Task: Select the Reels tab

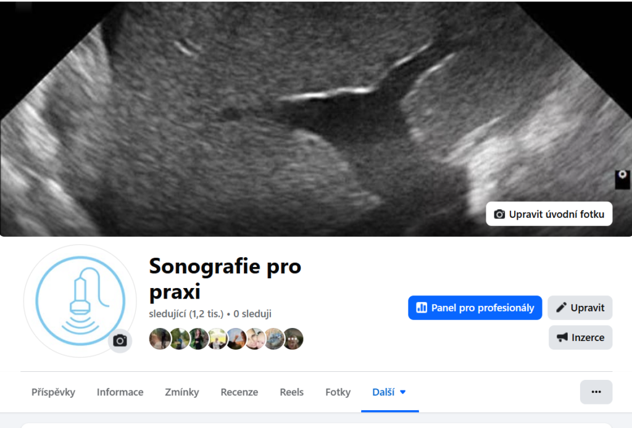Action: 291,392
